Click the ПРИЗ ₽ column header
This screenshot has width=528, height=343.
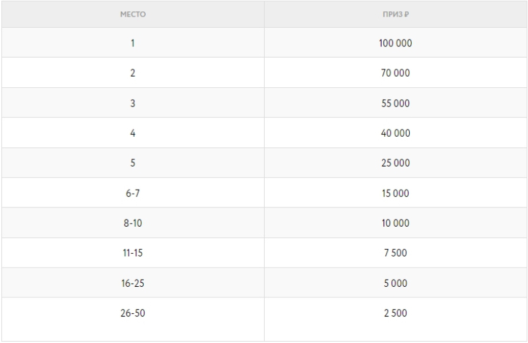pos(395,14)
